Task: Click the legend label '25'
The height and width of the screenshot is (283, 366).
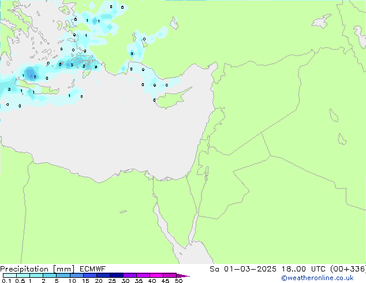Action: click(112, 281)
